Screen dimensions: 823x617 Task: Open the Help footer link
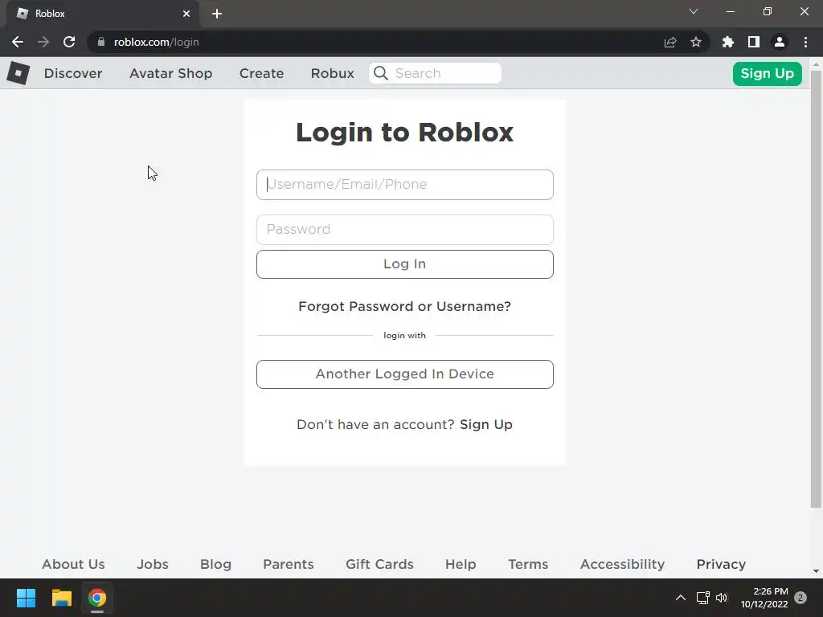[461, 564]
